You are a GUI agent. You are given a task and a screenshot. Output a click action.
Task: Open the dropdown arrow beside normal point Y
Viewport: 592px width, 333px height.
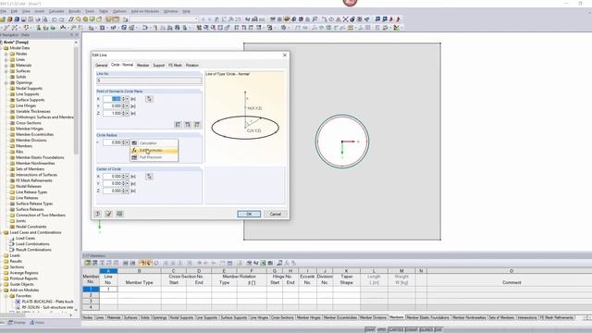[x=128, y=106]
